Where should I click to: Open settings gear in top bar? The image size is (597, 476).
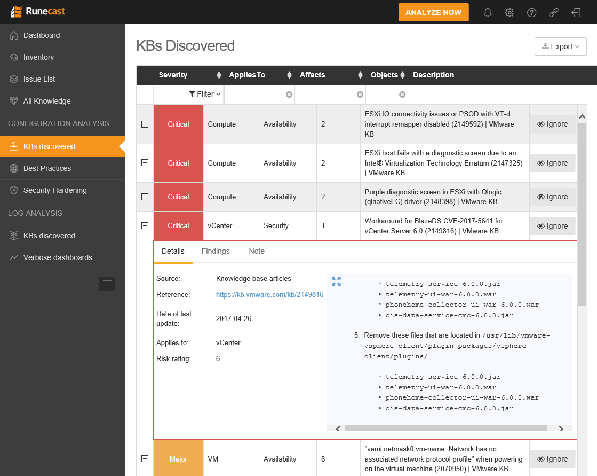[x=510, y=13]
